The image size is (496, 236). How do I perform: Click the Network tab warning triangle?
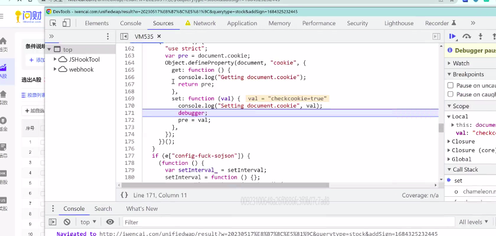(x=188, y=23)
